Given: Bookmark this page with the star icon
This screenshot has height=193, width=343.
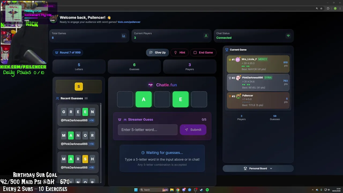Looking at the screenshot, I should (x=321, y=8).
